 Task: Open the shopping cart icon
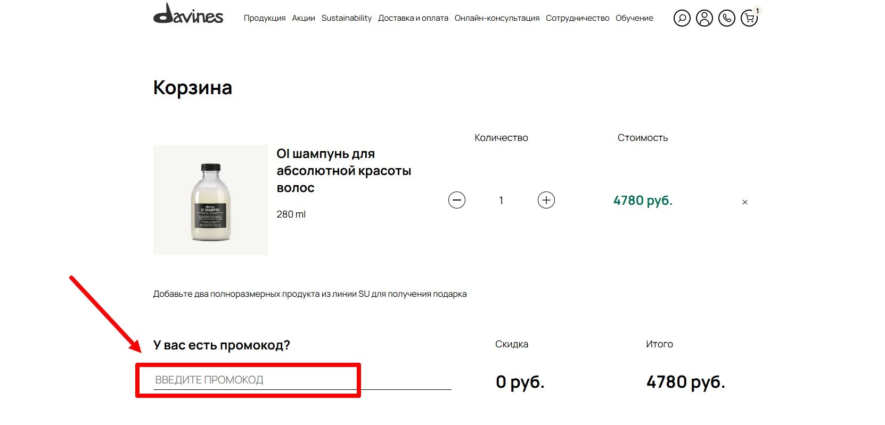[x=749, y=19]
